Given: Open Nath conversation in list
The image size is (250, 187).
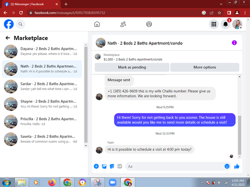Looking at the screenshot, I should pos(41,69).
